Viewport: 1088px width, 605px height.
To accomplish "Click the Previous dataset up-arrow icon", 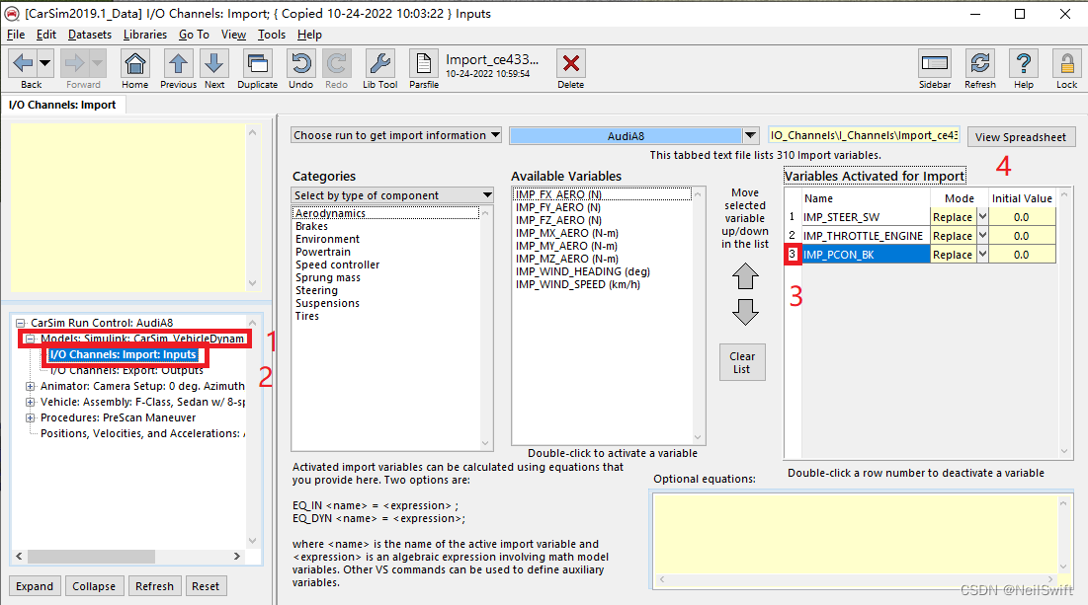I will (178, 64).
